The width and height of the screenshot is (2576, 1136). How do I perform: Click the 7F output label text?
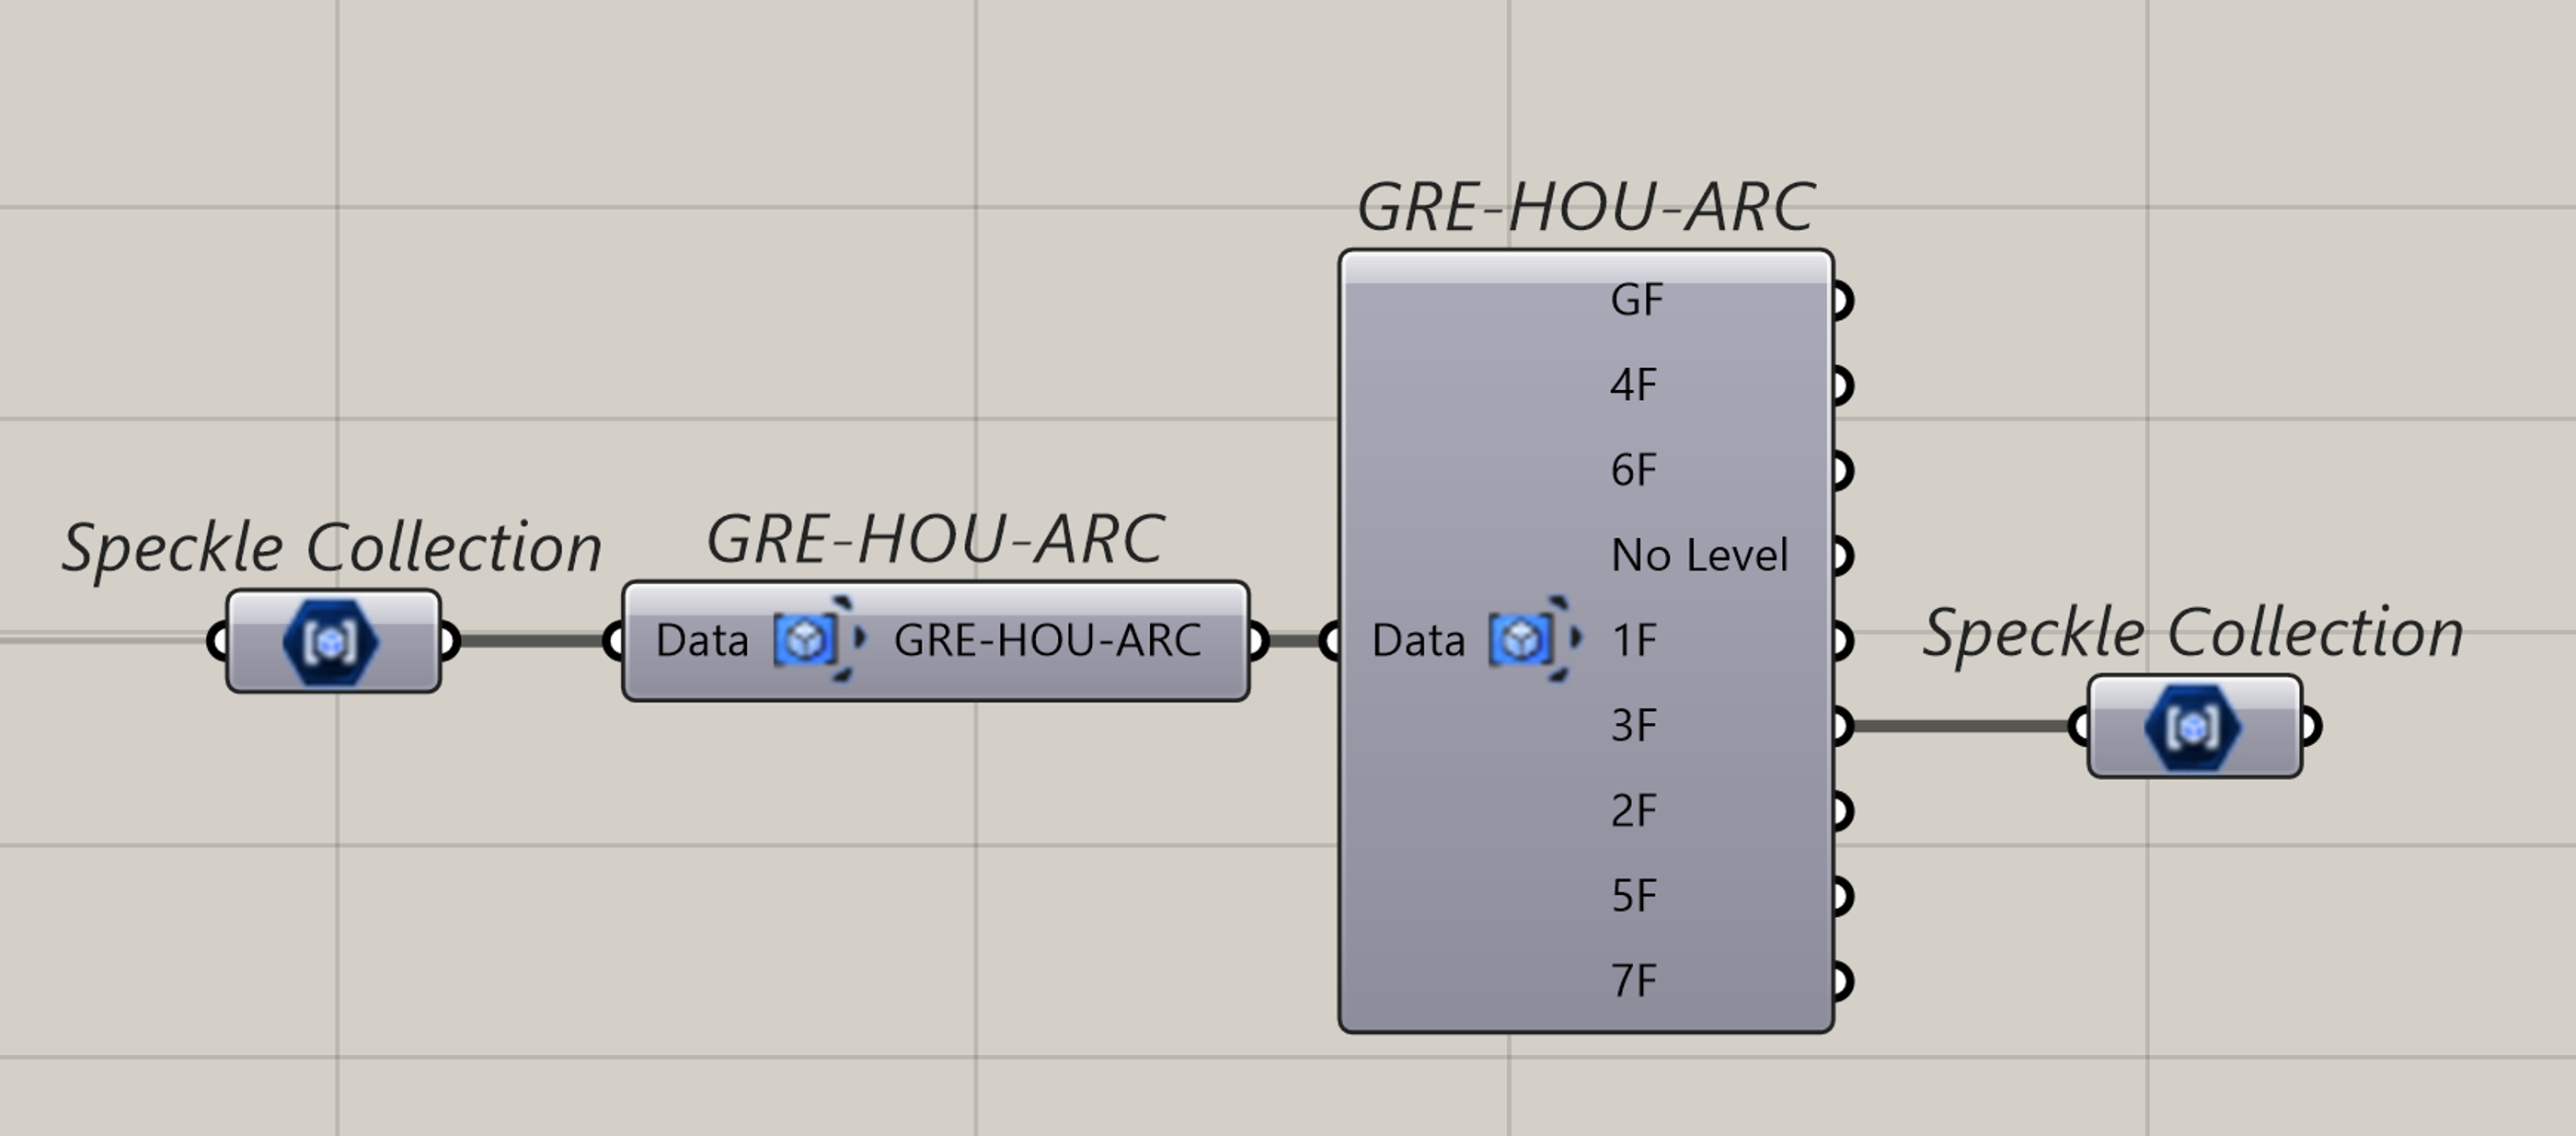[1634, 981]
